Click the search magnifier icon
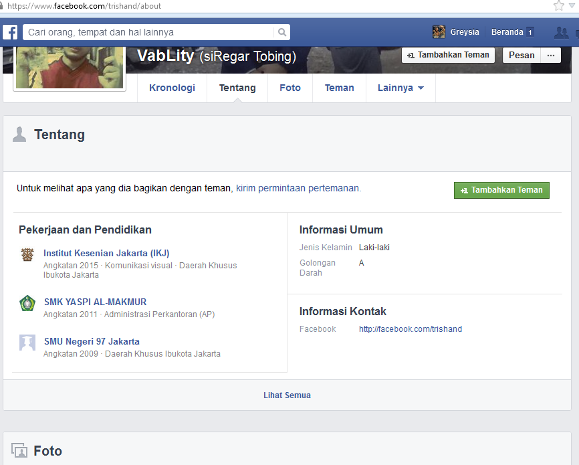579x465 pixels. point(282,32)
